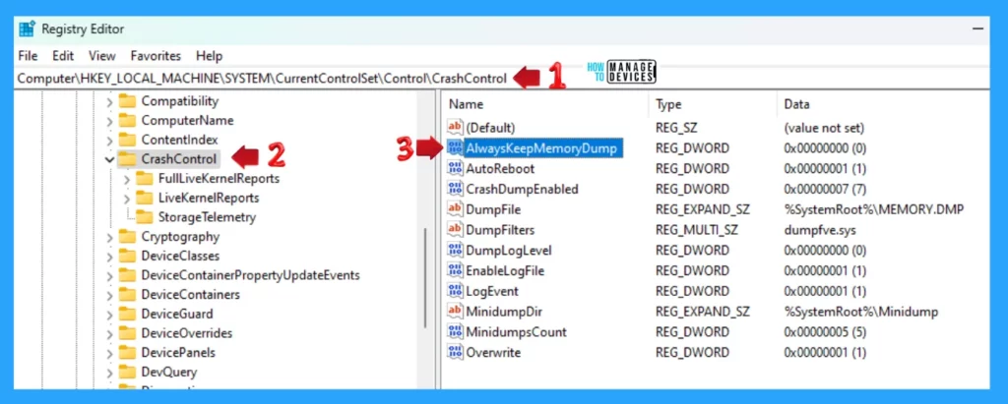Viewport: 1008px width, 404px height.
Task: Minimize the Registry Editor window
Action: [x=977, y=29]
